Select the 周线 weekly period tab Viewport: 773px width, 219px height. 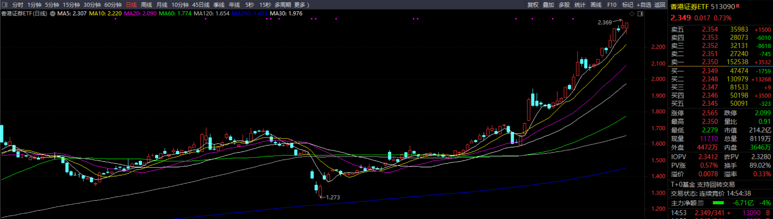(146, 5)
